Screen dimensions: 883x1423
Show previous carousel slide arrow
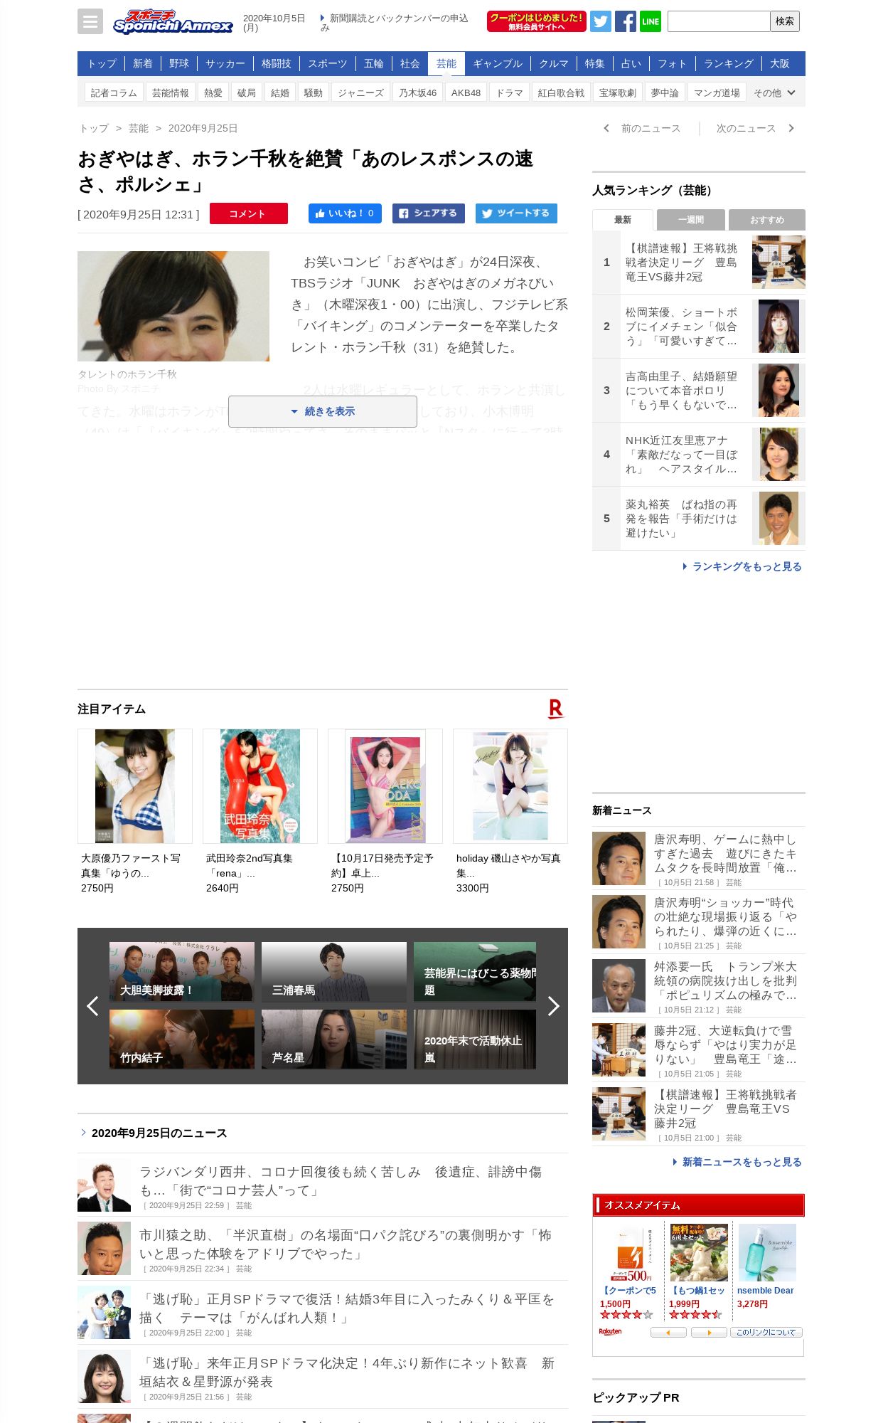[92, 1006]
